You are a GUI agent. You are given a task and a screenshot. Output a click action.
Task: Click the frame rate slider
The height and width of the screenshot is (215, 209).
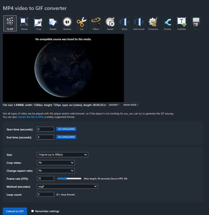pyautogui.click(x=69, y=178)
